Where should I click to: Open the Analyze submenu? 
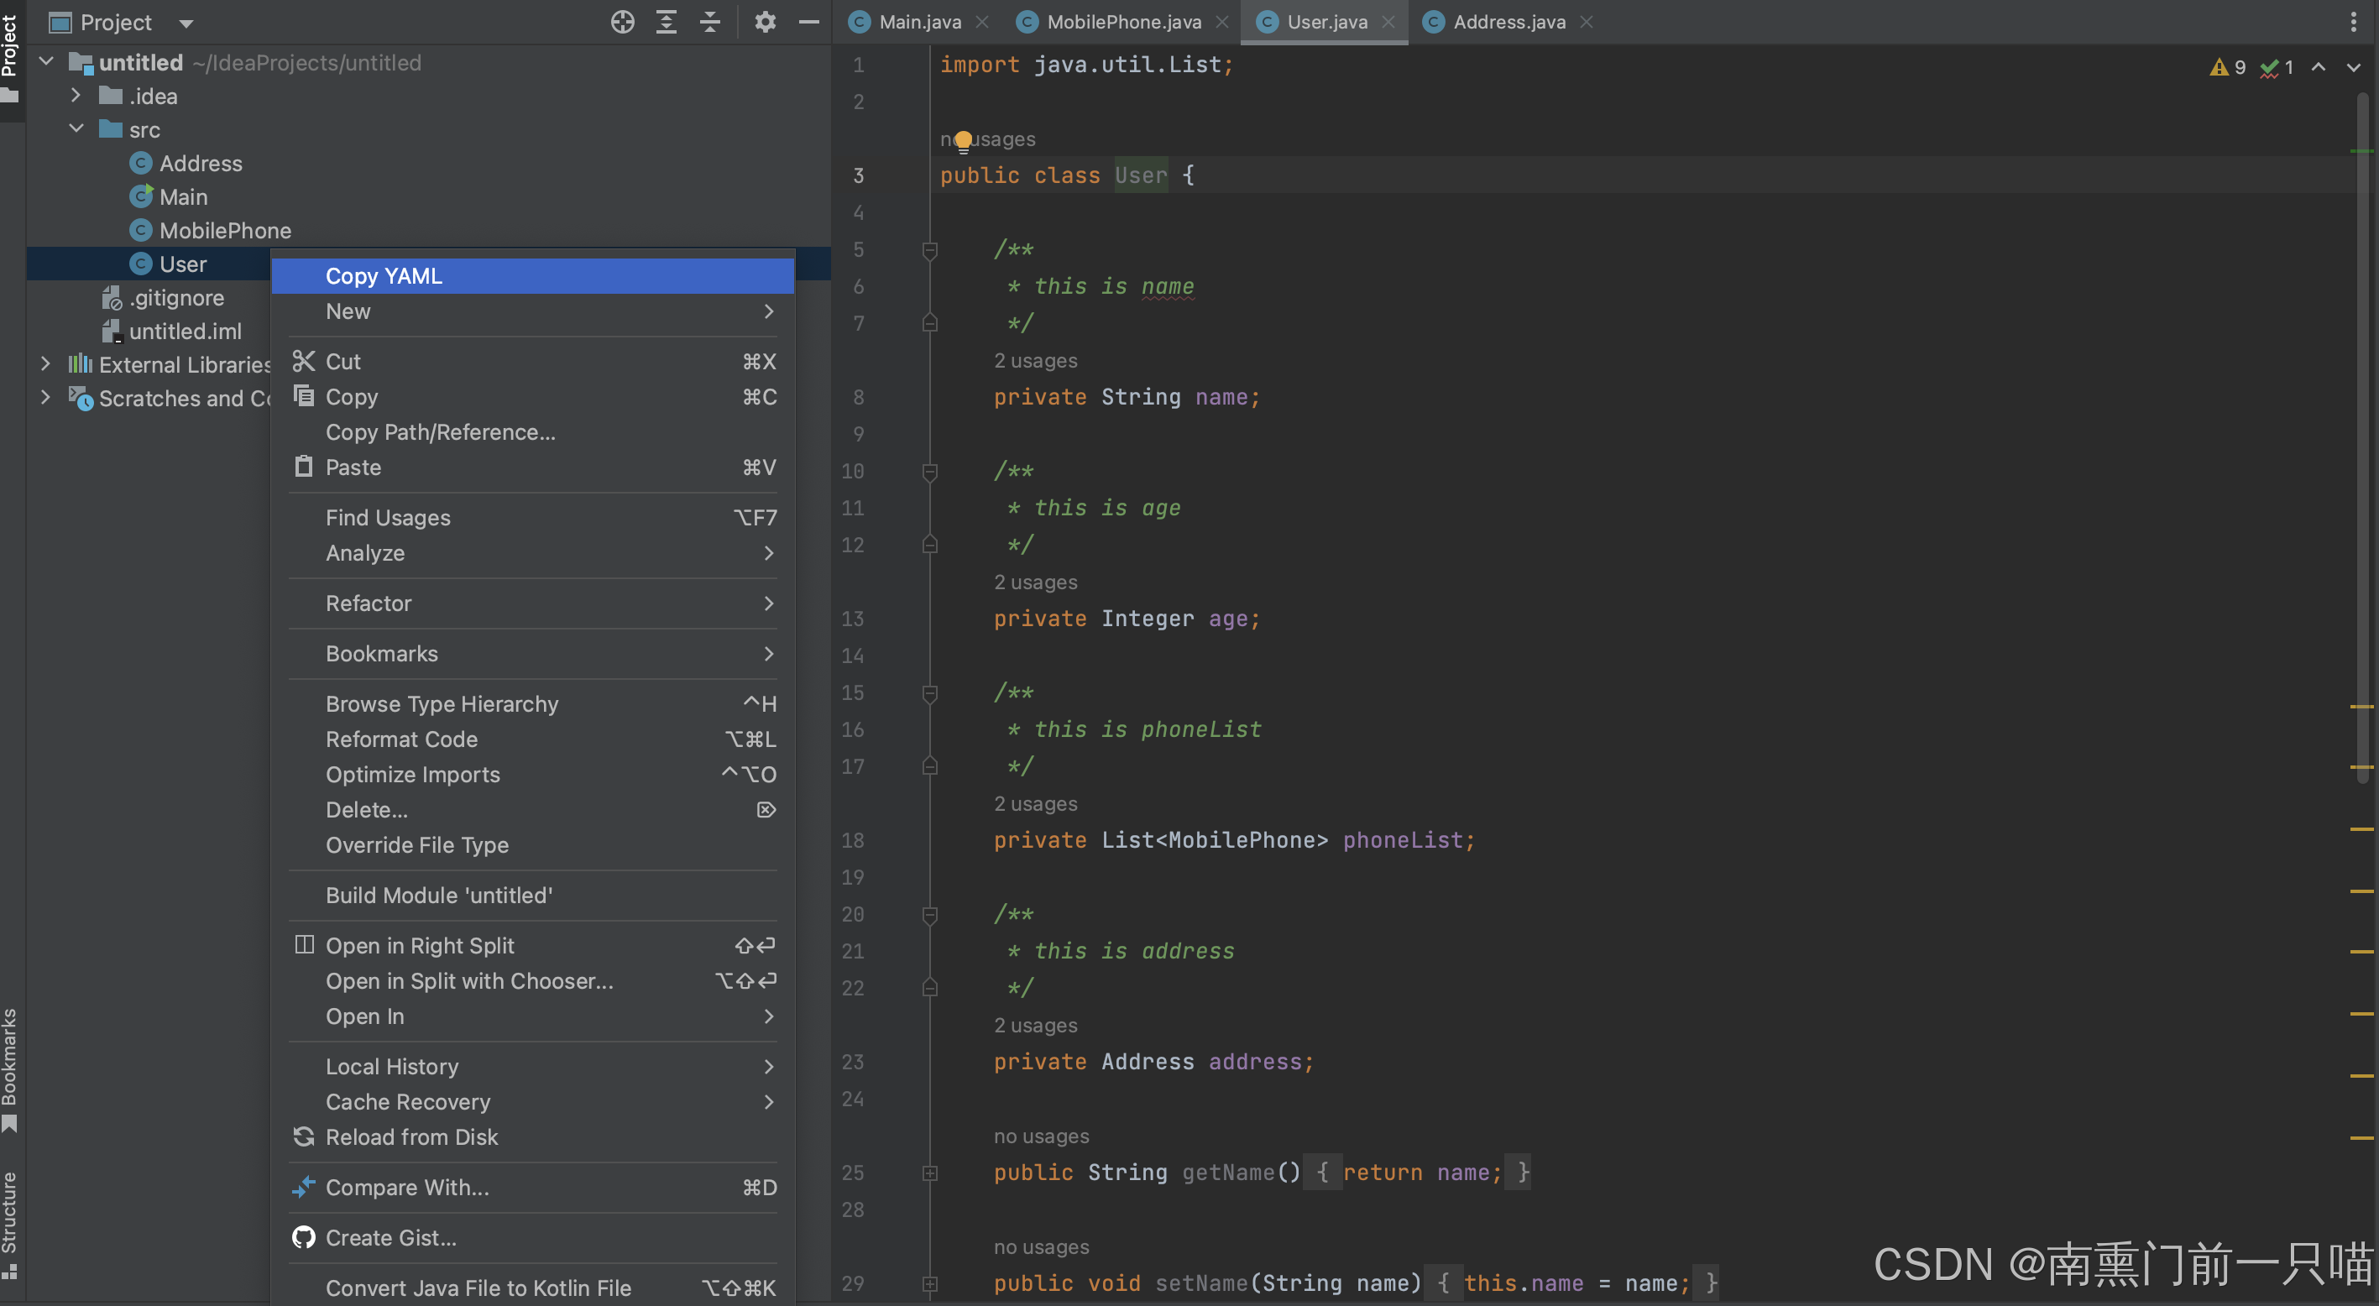click(533, 552)
